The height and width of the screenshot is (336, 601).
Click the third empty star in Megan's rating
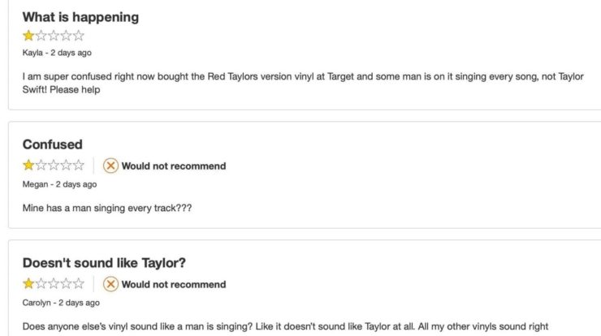click(x=54, y=165)
